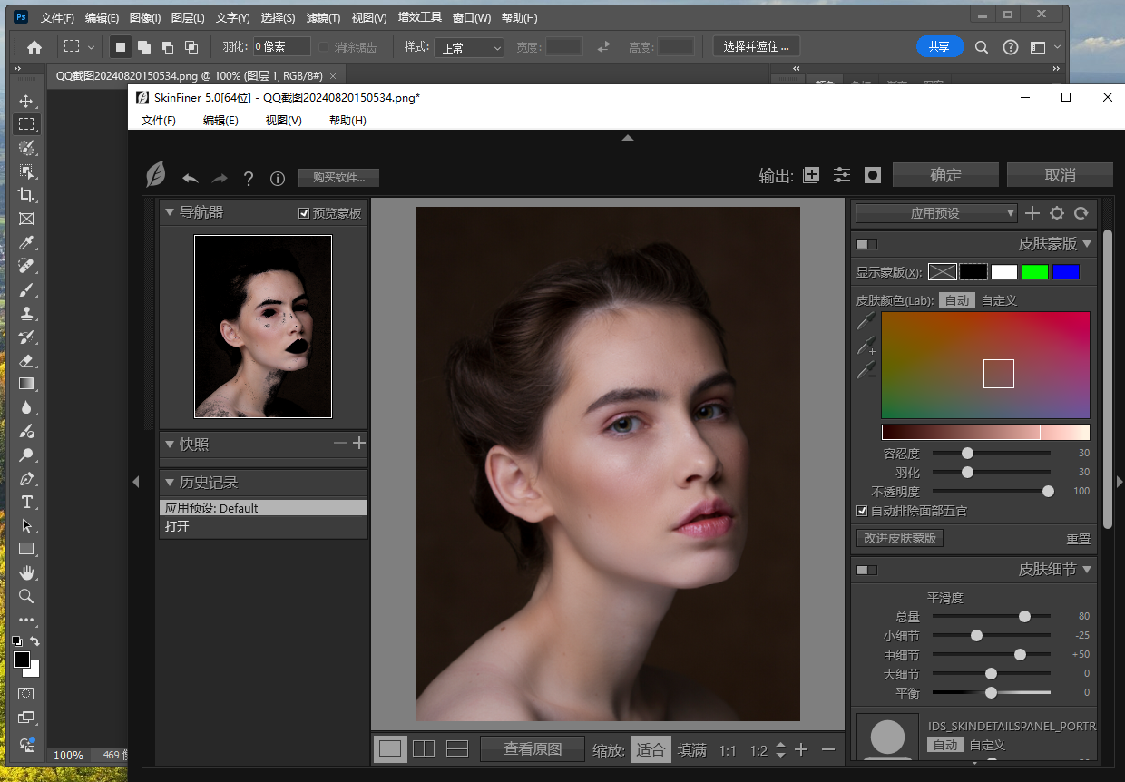Collapse the 导航器 panel
Screen dimensions: 1125x782
[x=169, y=212]
